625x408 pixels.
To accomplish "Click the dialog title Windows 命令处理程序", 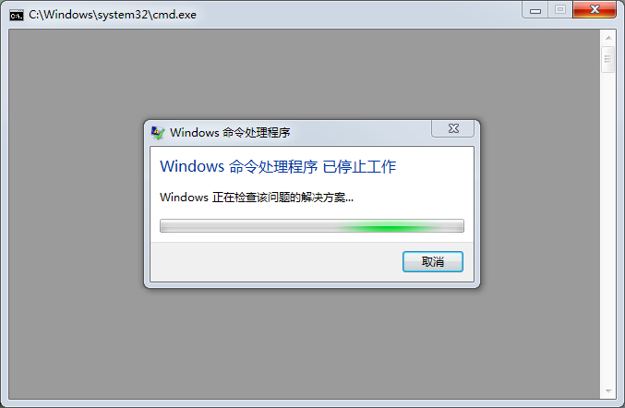I will pos(230,133).
